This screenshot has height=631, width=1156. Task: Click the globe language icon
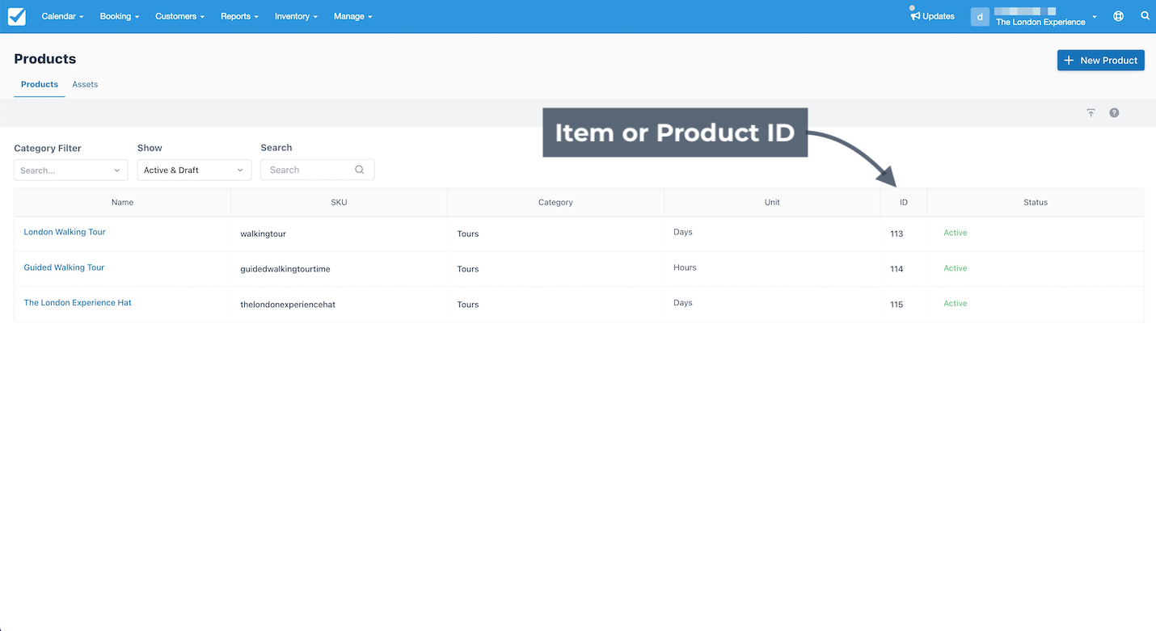point(1118,16)
